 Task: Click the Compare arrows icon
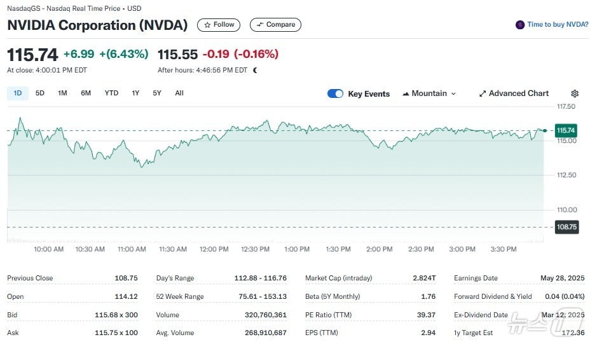point(259,25)
